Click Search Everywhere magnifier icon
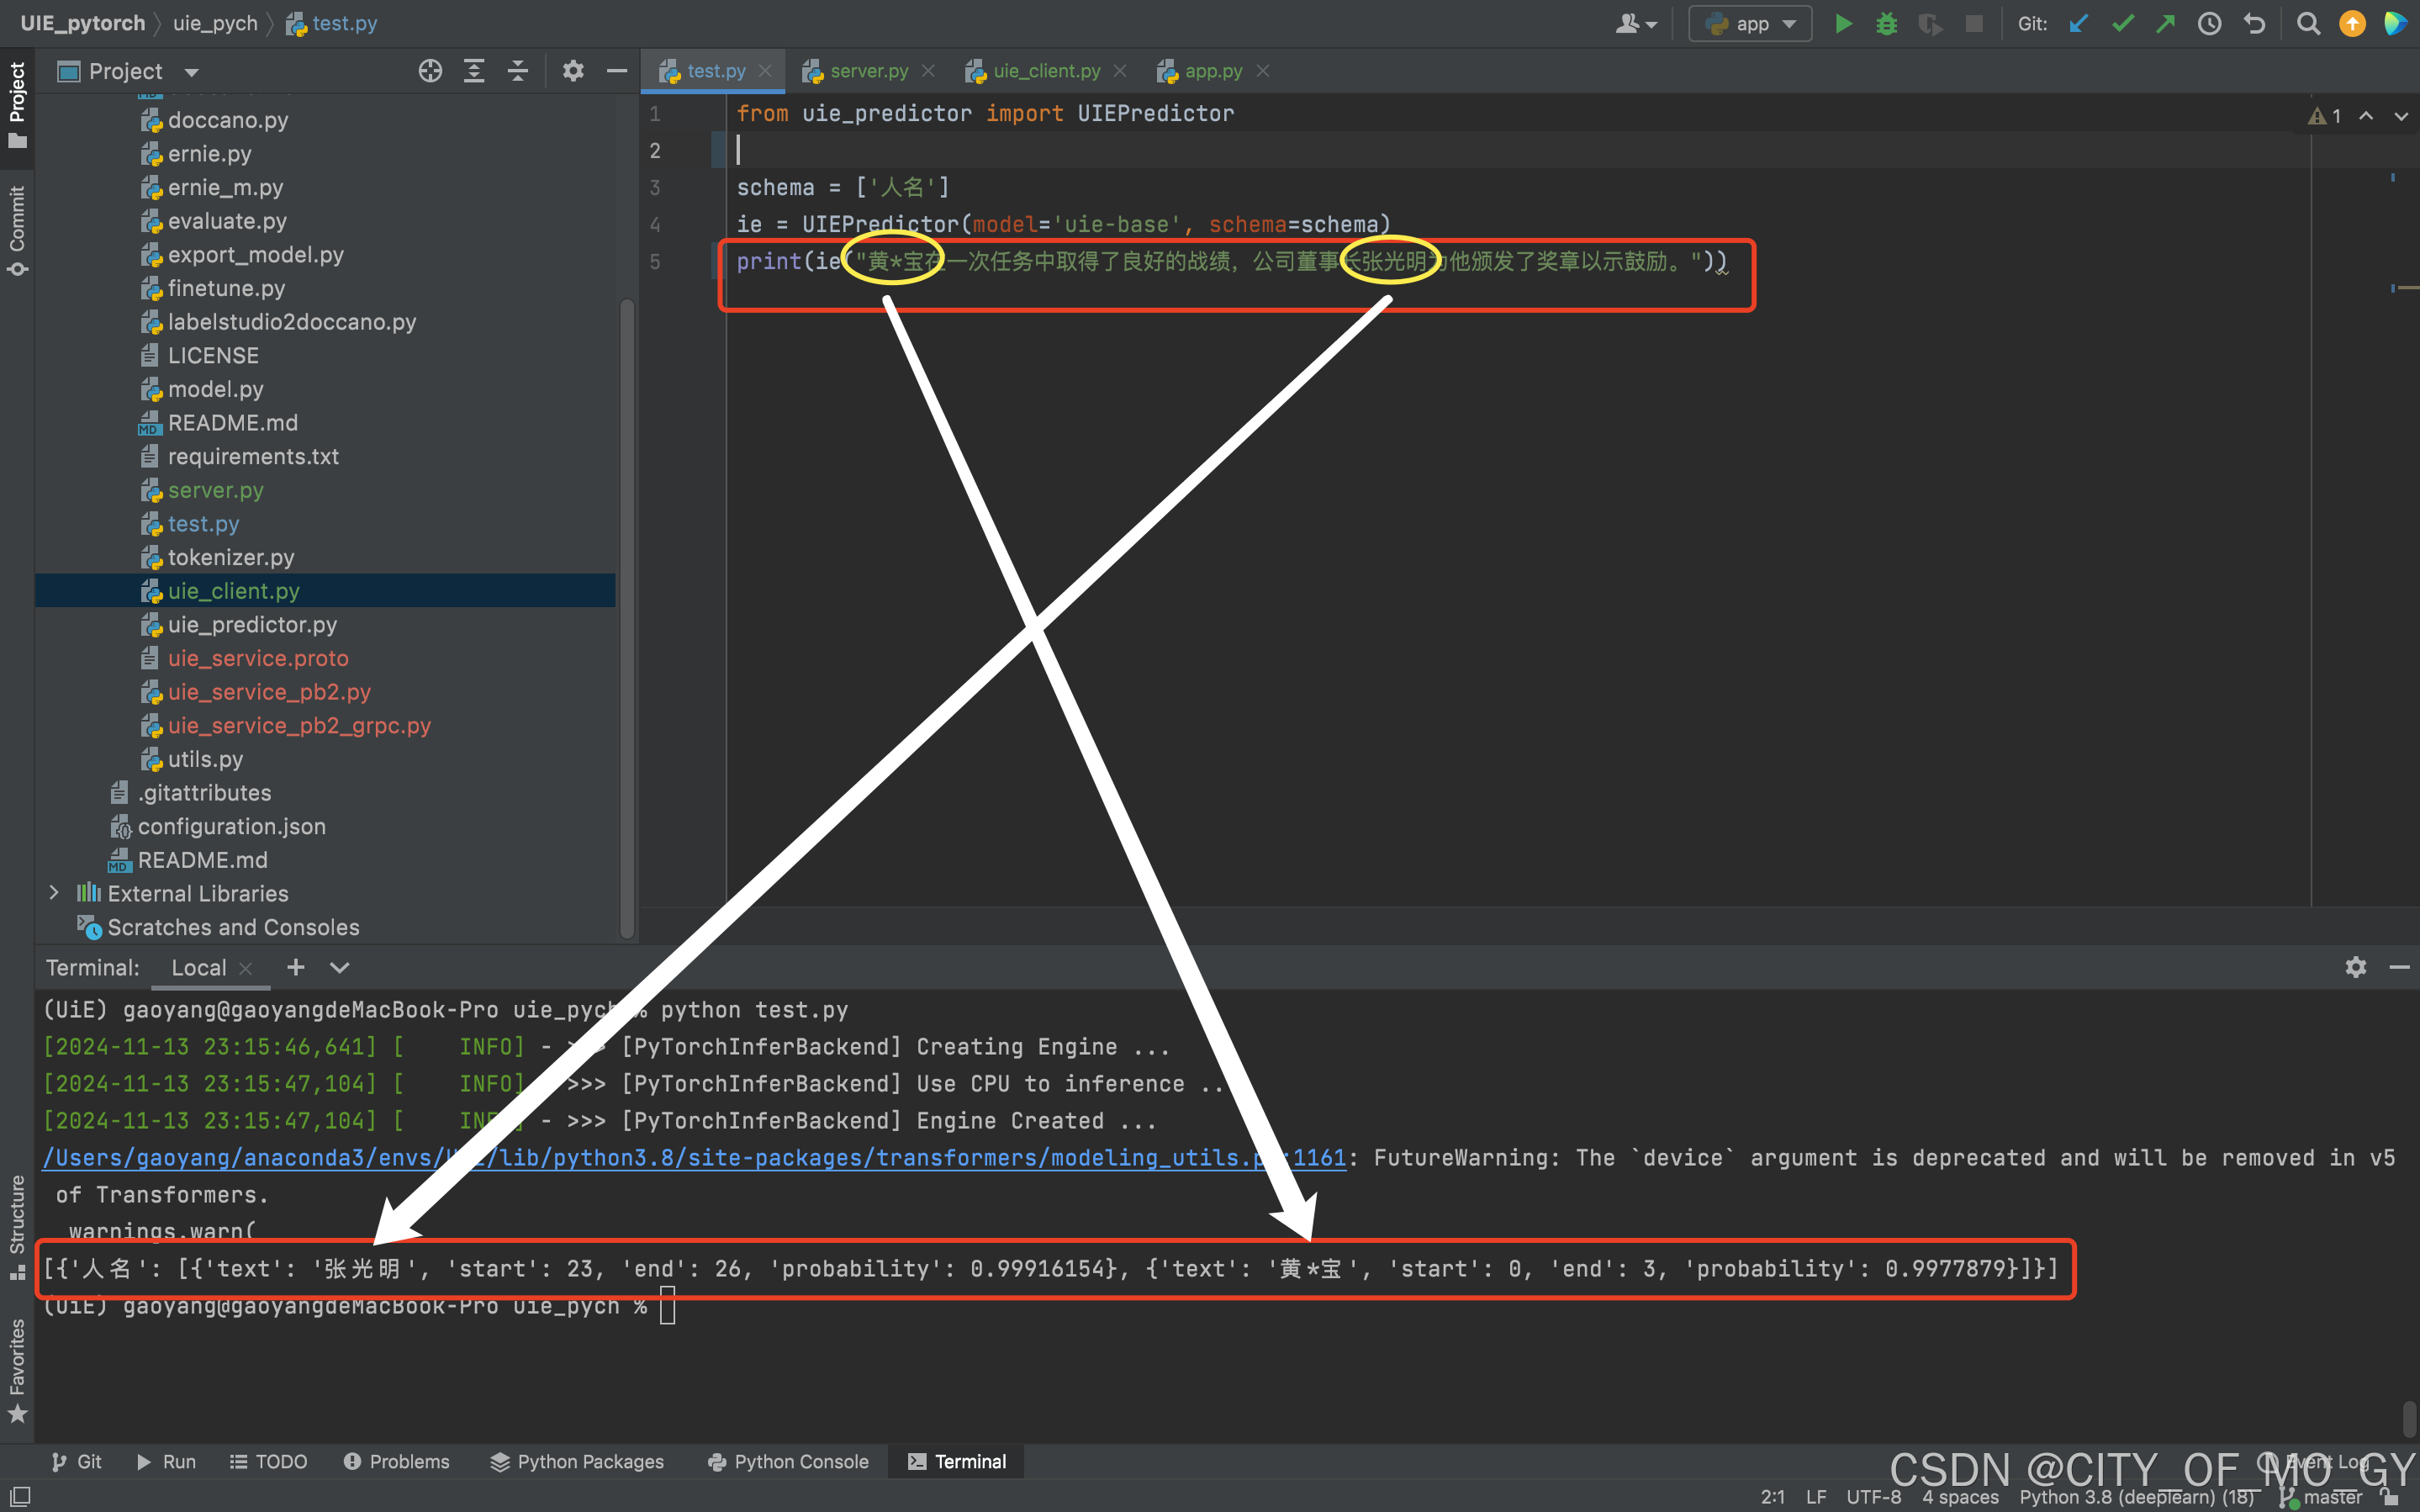Image resolution: width=2420 pixels, height=1512 pixels. 2308,23
